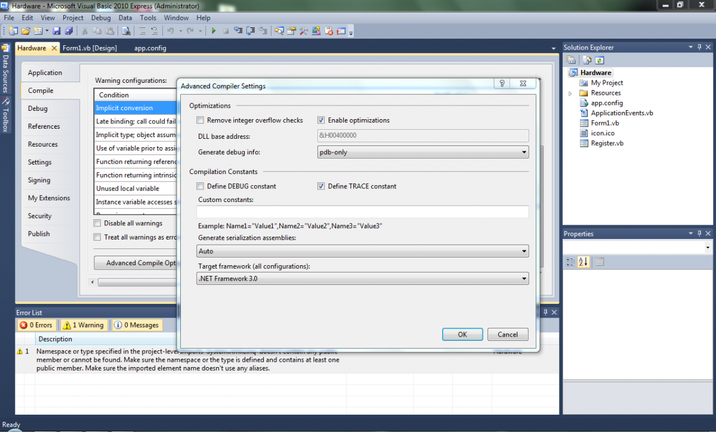The width and height of the screenshot is (716, 432).
Task: Toggle Enable optimizations checkbox
Action: point(322,120)
